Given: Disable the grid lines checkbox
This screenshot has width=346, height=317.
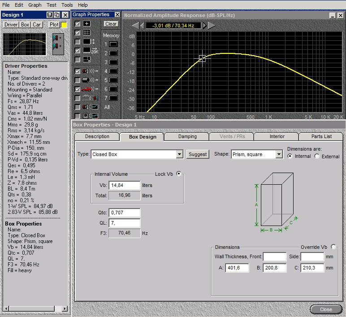Looking at the screenshot, I should (78, 33).
